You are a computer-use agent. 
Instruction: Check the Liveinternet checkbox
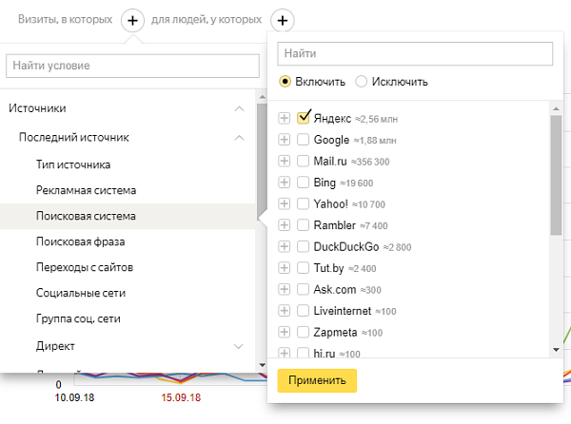click(x=303, y=311)
